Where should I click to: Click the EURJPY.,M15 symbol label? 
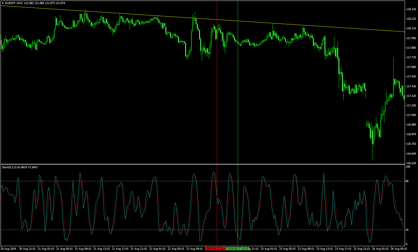tap(14, 3)
